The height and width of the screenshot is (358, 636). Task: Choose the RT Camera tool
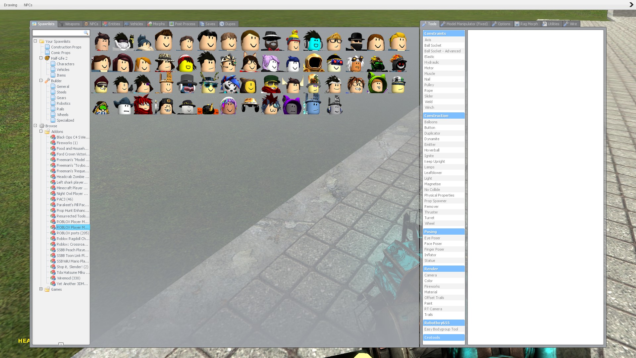444,309
